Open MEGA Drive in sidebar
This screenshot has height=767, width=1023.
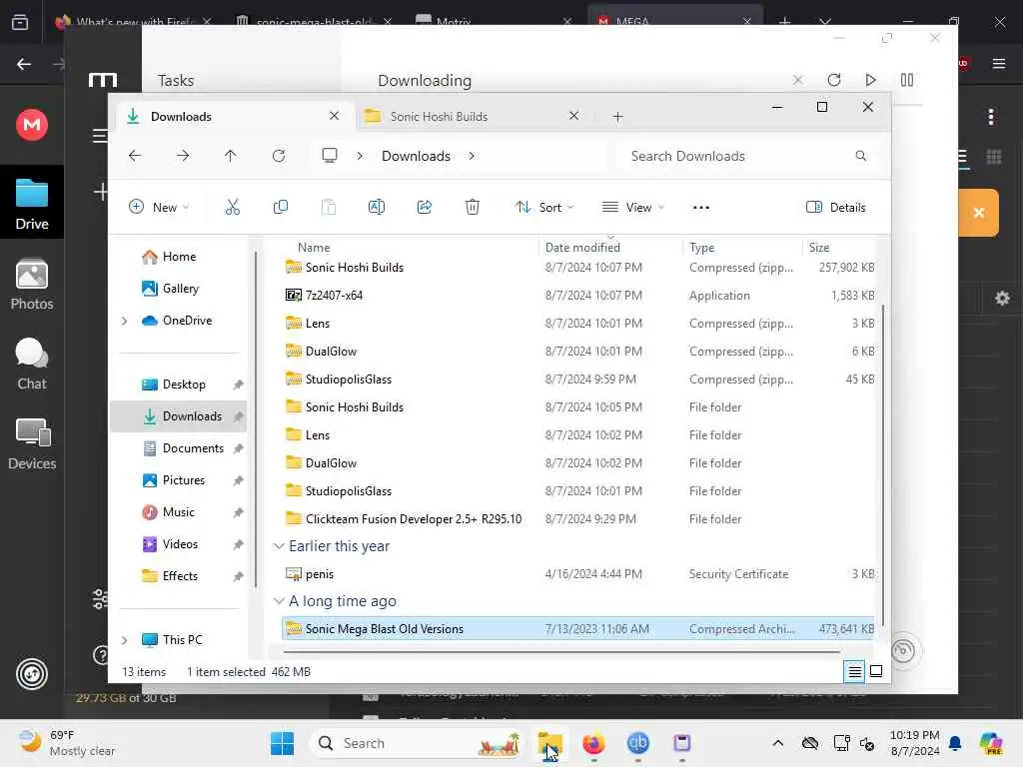coord(31,204)
